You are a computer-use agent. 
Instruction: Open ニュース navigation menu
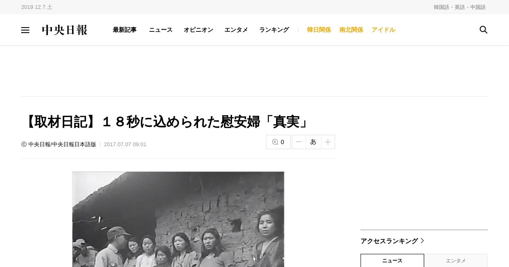(x=161, y=30)
